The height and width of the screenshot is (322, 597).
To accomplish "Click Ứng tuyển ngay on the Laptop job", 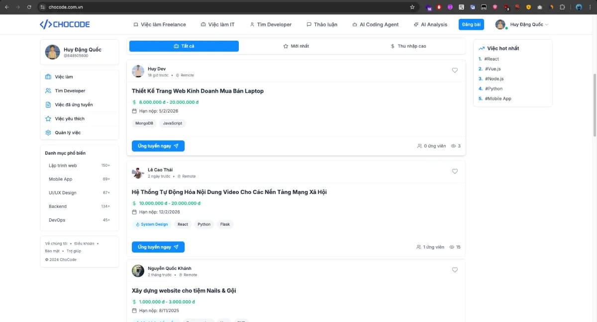I will tap(158, 146).
